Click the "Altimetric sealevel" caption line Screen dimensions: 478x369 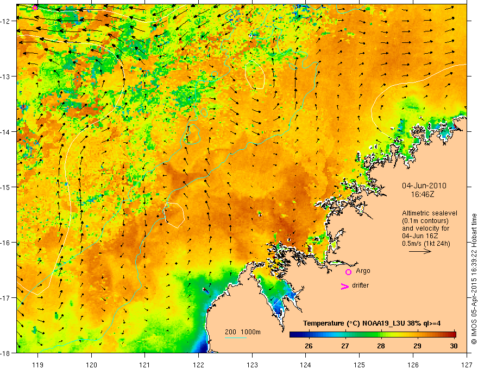(430, 213)
